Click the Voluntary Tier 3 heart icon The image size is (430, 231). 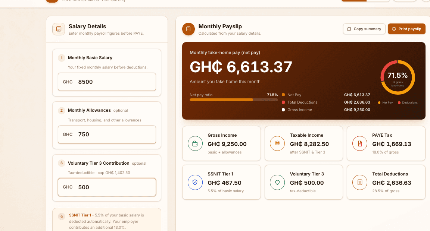click(277, 182)
